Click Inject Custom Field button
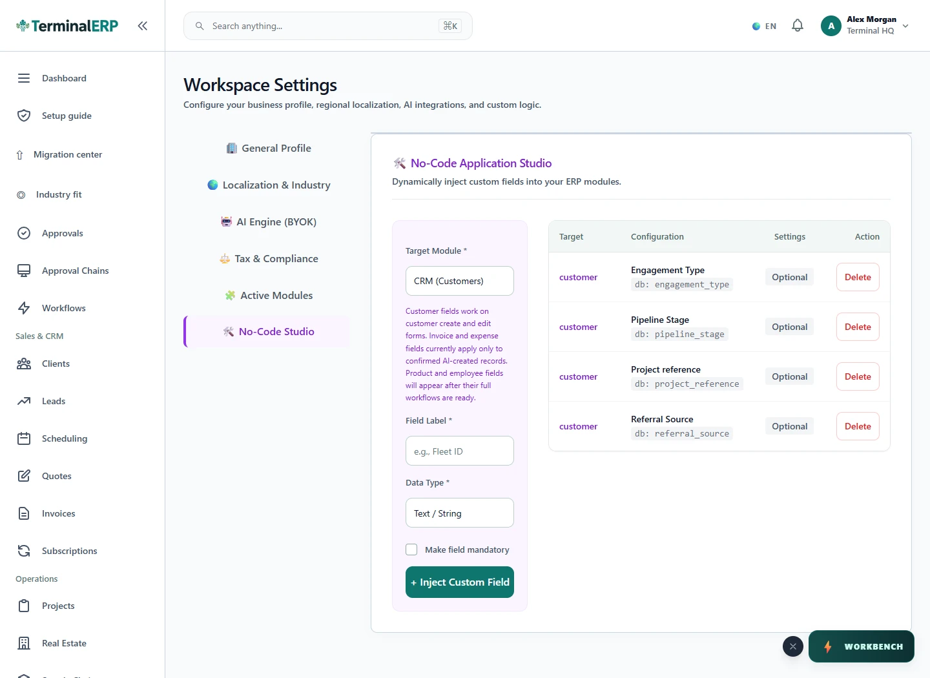This screenshot has height=678, width=930. 460,582
